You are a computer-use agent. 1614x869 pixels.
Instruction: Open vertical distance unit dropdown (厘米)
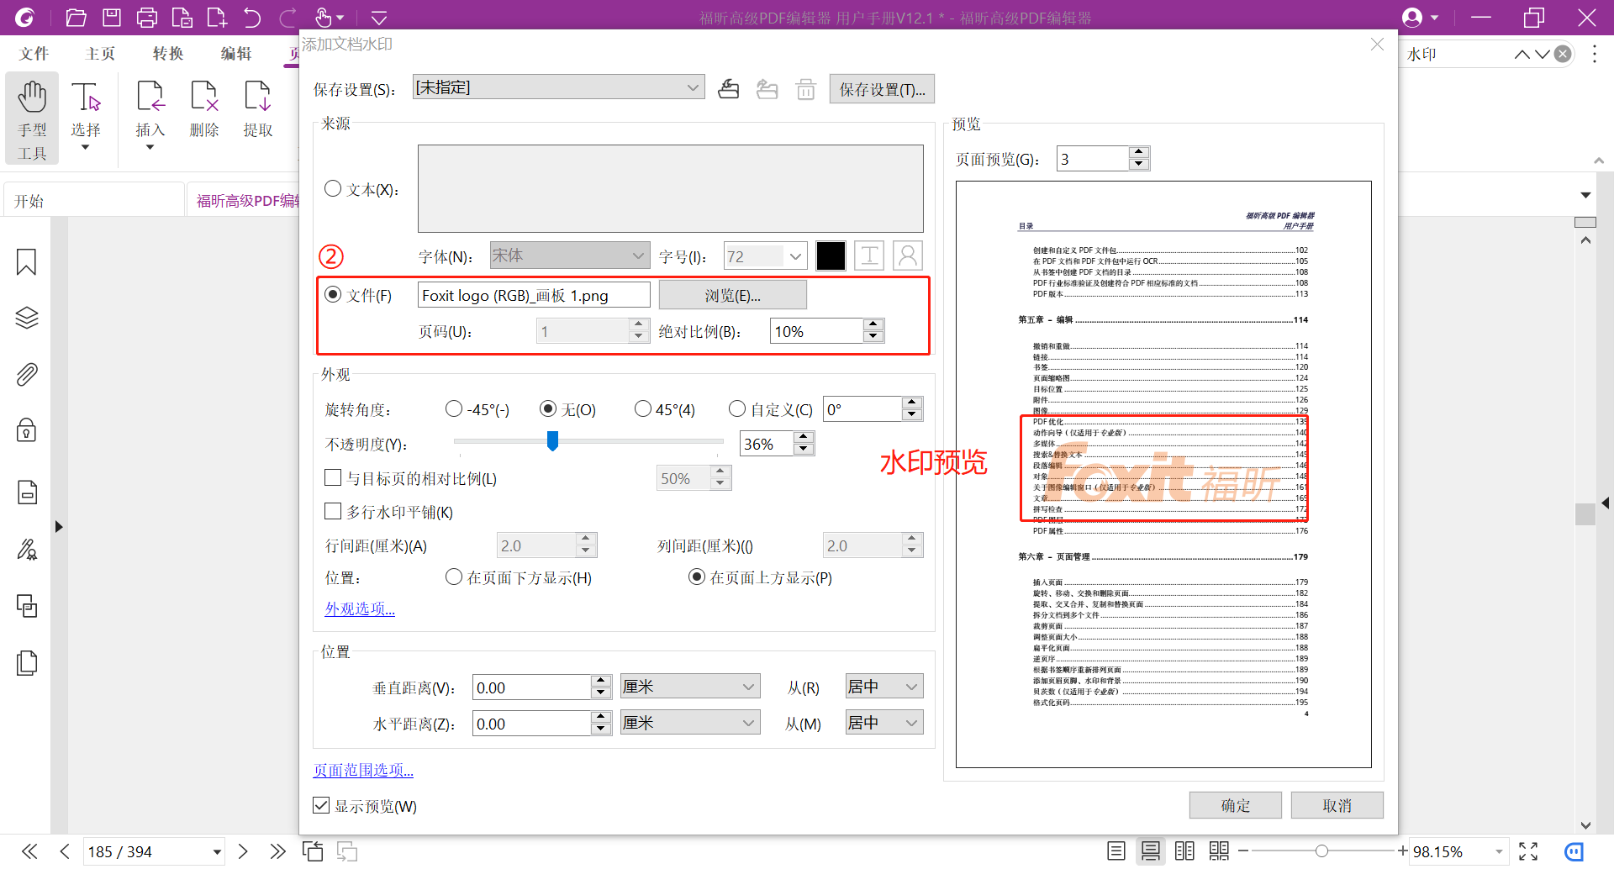click(x=690, y=687)
